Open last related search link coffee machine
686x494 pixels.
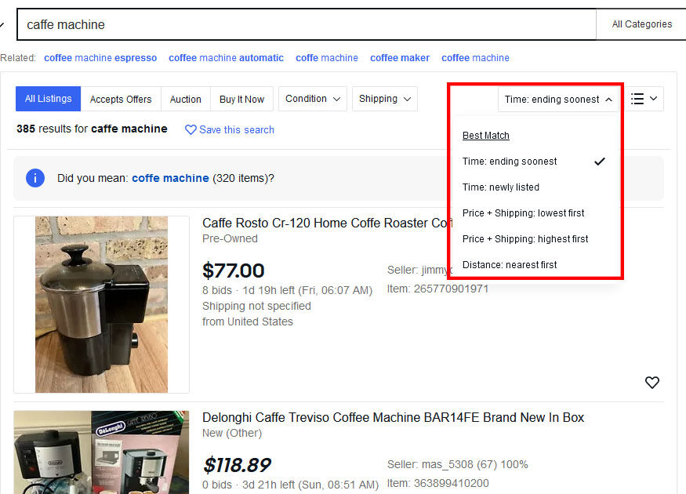[x=475, y=58]
